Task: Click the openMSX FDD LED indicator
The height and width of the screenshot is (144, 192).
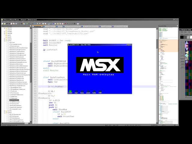Action: [x=100, y=92]
